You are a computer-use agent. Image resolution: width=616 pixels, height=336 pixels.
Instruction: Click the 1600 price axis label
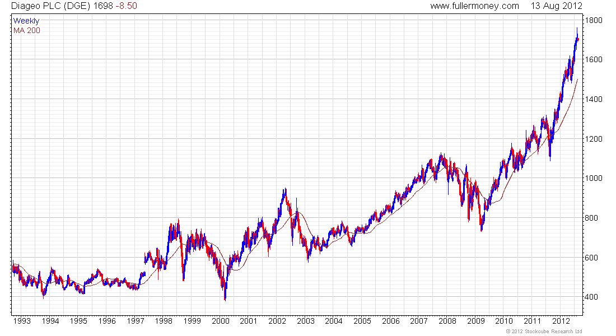point(593,59)
